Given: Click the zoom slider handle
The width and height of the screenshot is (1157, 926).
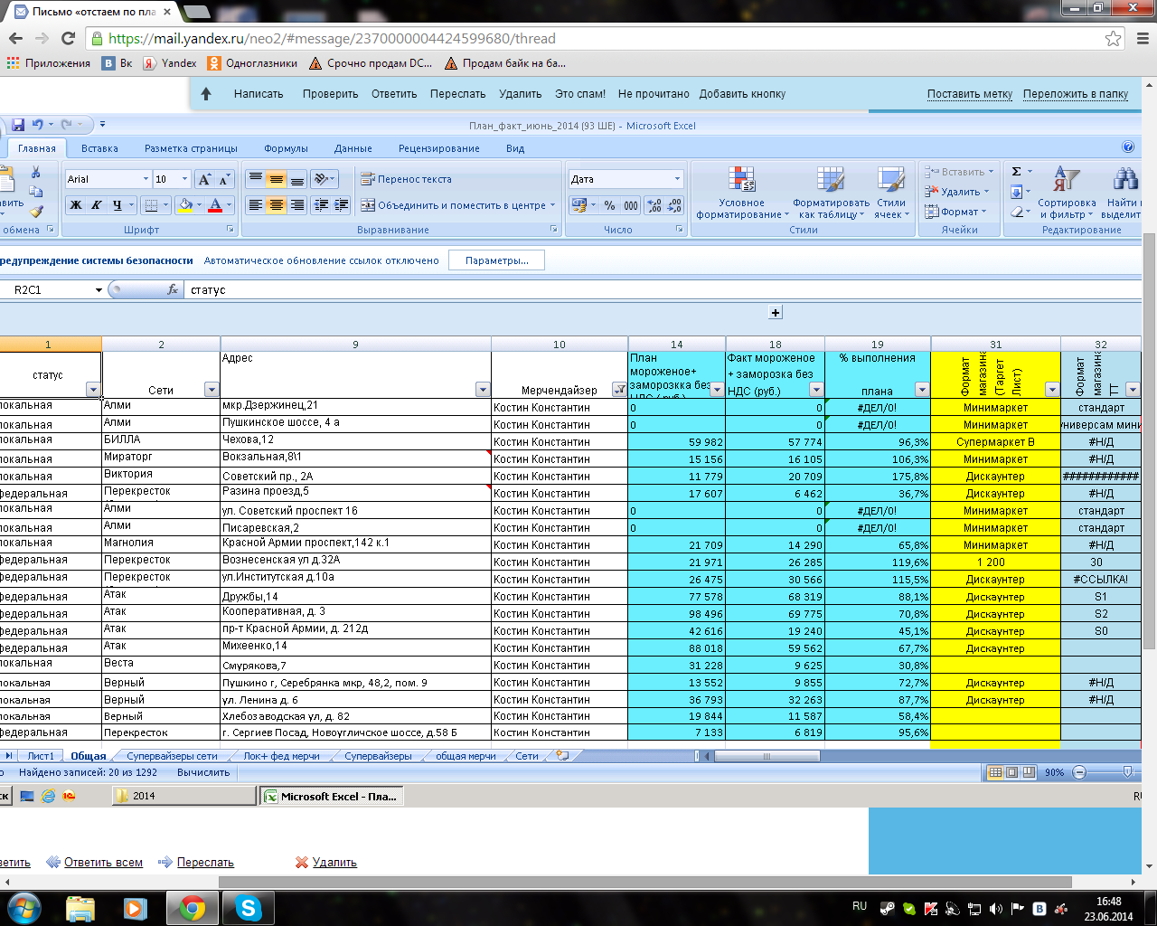Looking at the screenshot, I should (1127, 772).
